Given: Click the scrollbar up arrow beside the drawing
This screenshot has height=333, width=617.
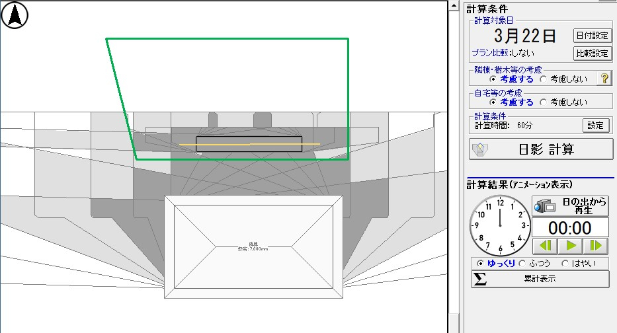Looking at the screenshot, I should tap(454, 5).
